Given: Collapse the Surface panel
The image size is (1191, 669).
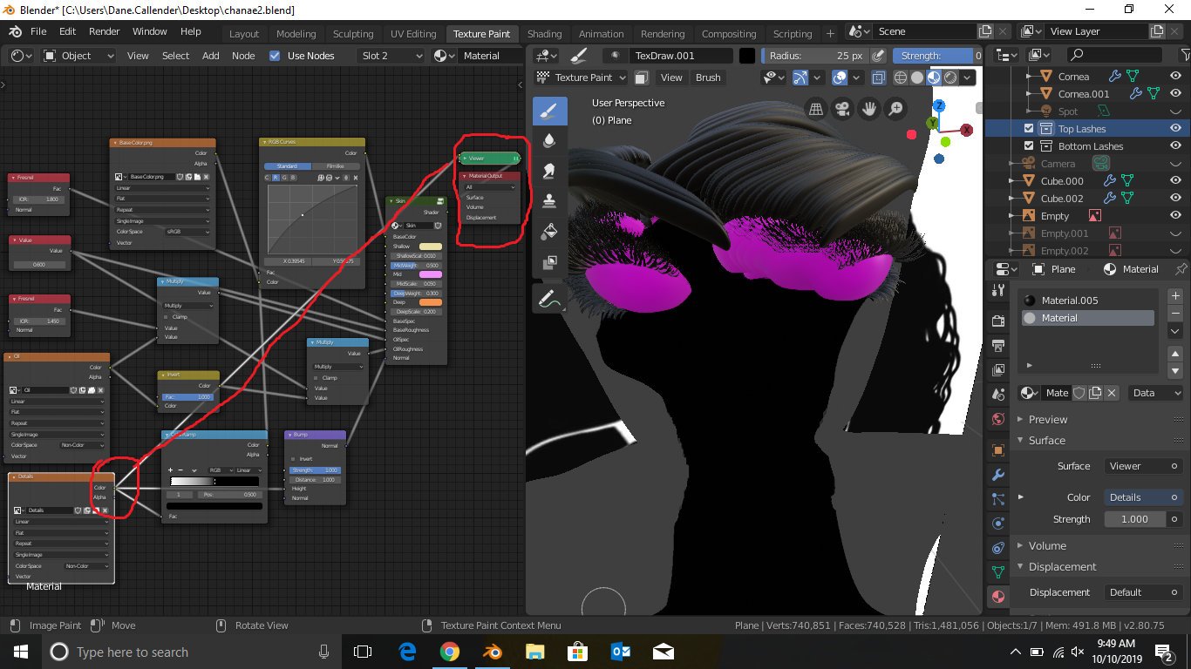Looking at the screenshot, I should [x=1046, y=441].
